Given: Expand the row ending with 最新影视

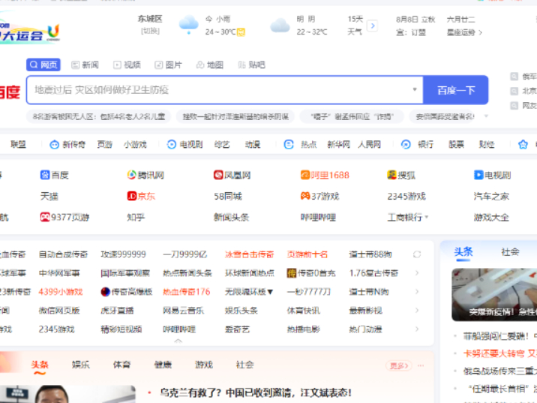Looking at the screenshot, I should coord(417,311).
